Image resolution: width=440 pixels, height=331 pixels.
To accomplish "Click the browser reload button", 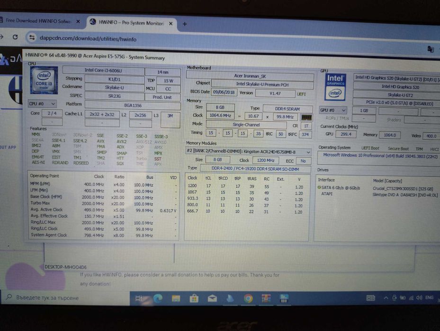I will pyautogui.click(x=15, y=37).
